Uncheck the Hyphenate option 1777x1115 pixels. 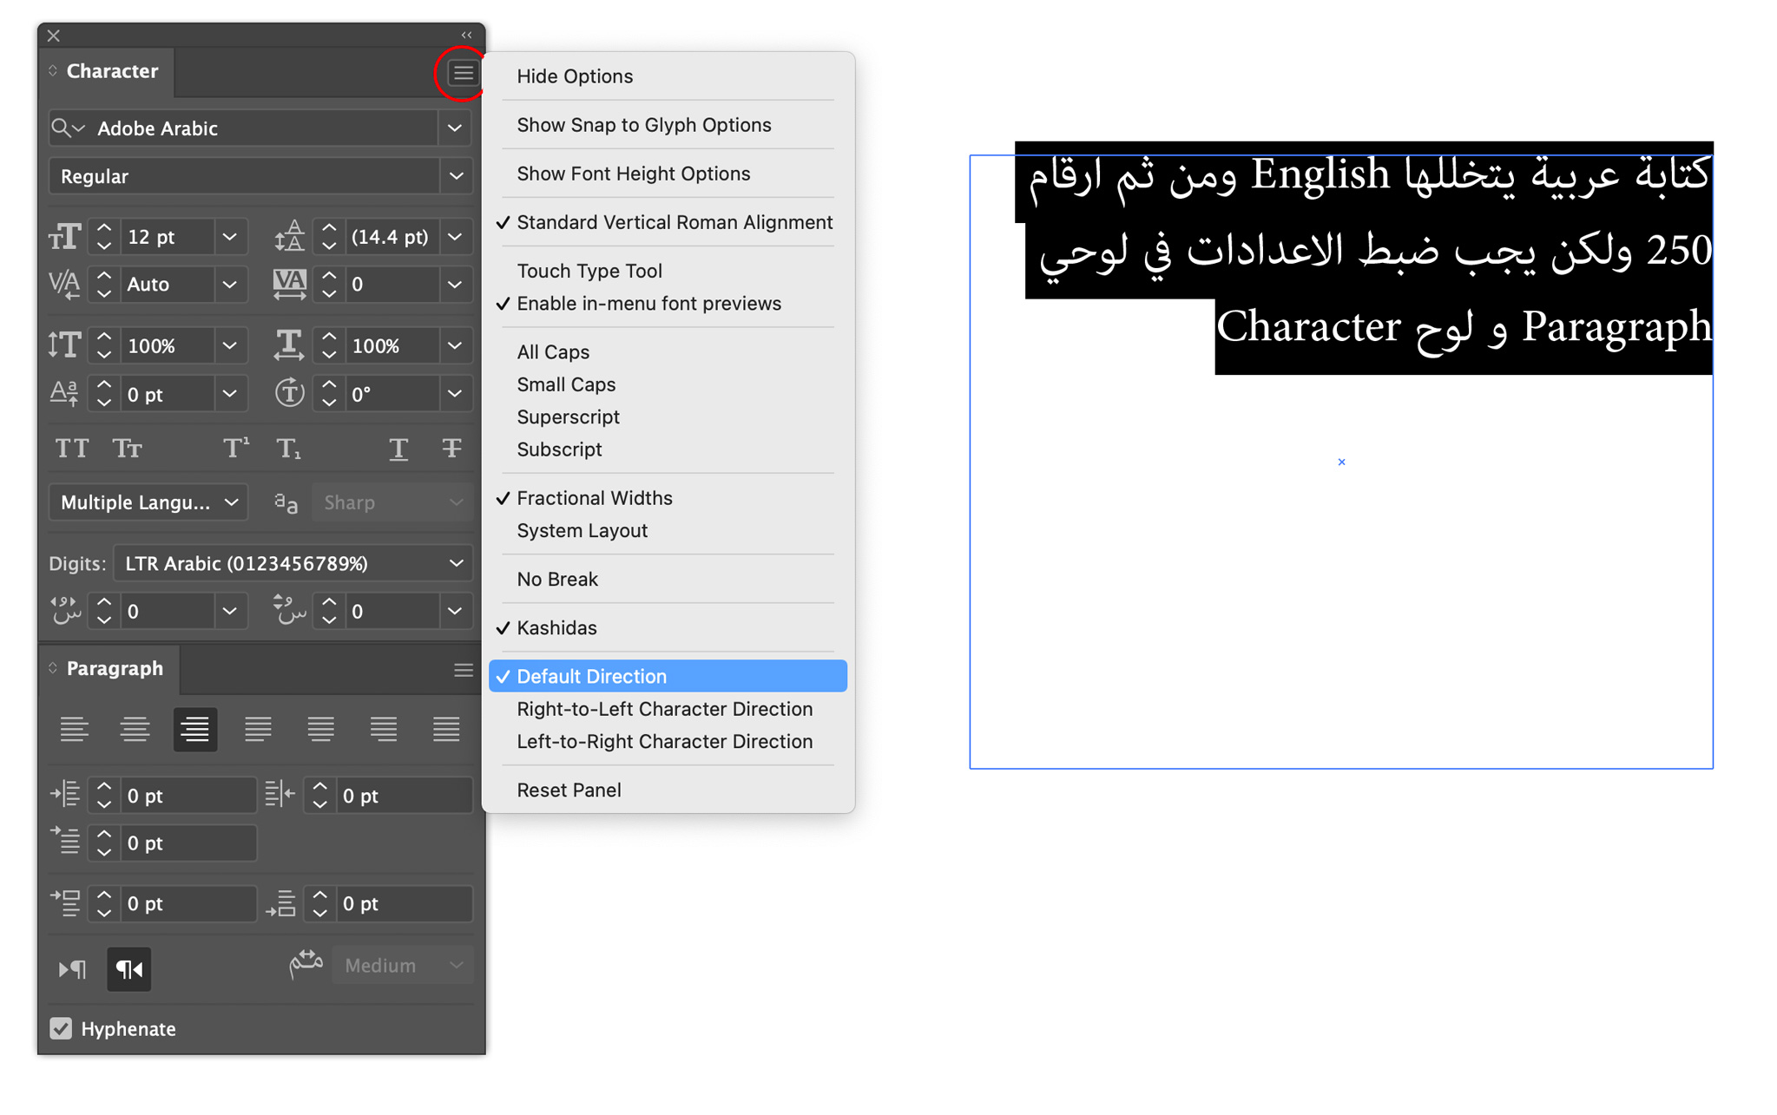(x=60, y=1028)
